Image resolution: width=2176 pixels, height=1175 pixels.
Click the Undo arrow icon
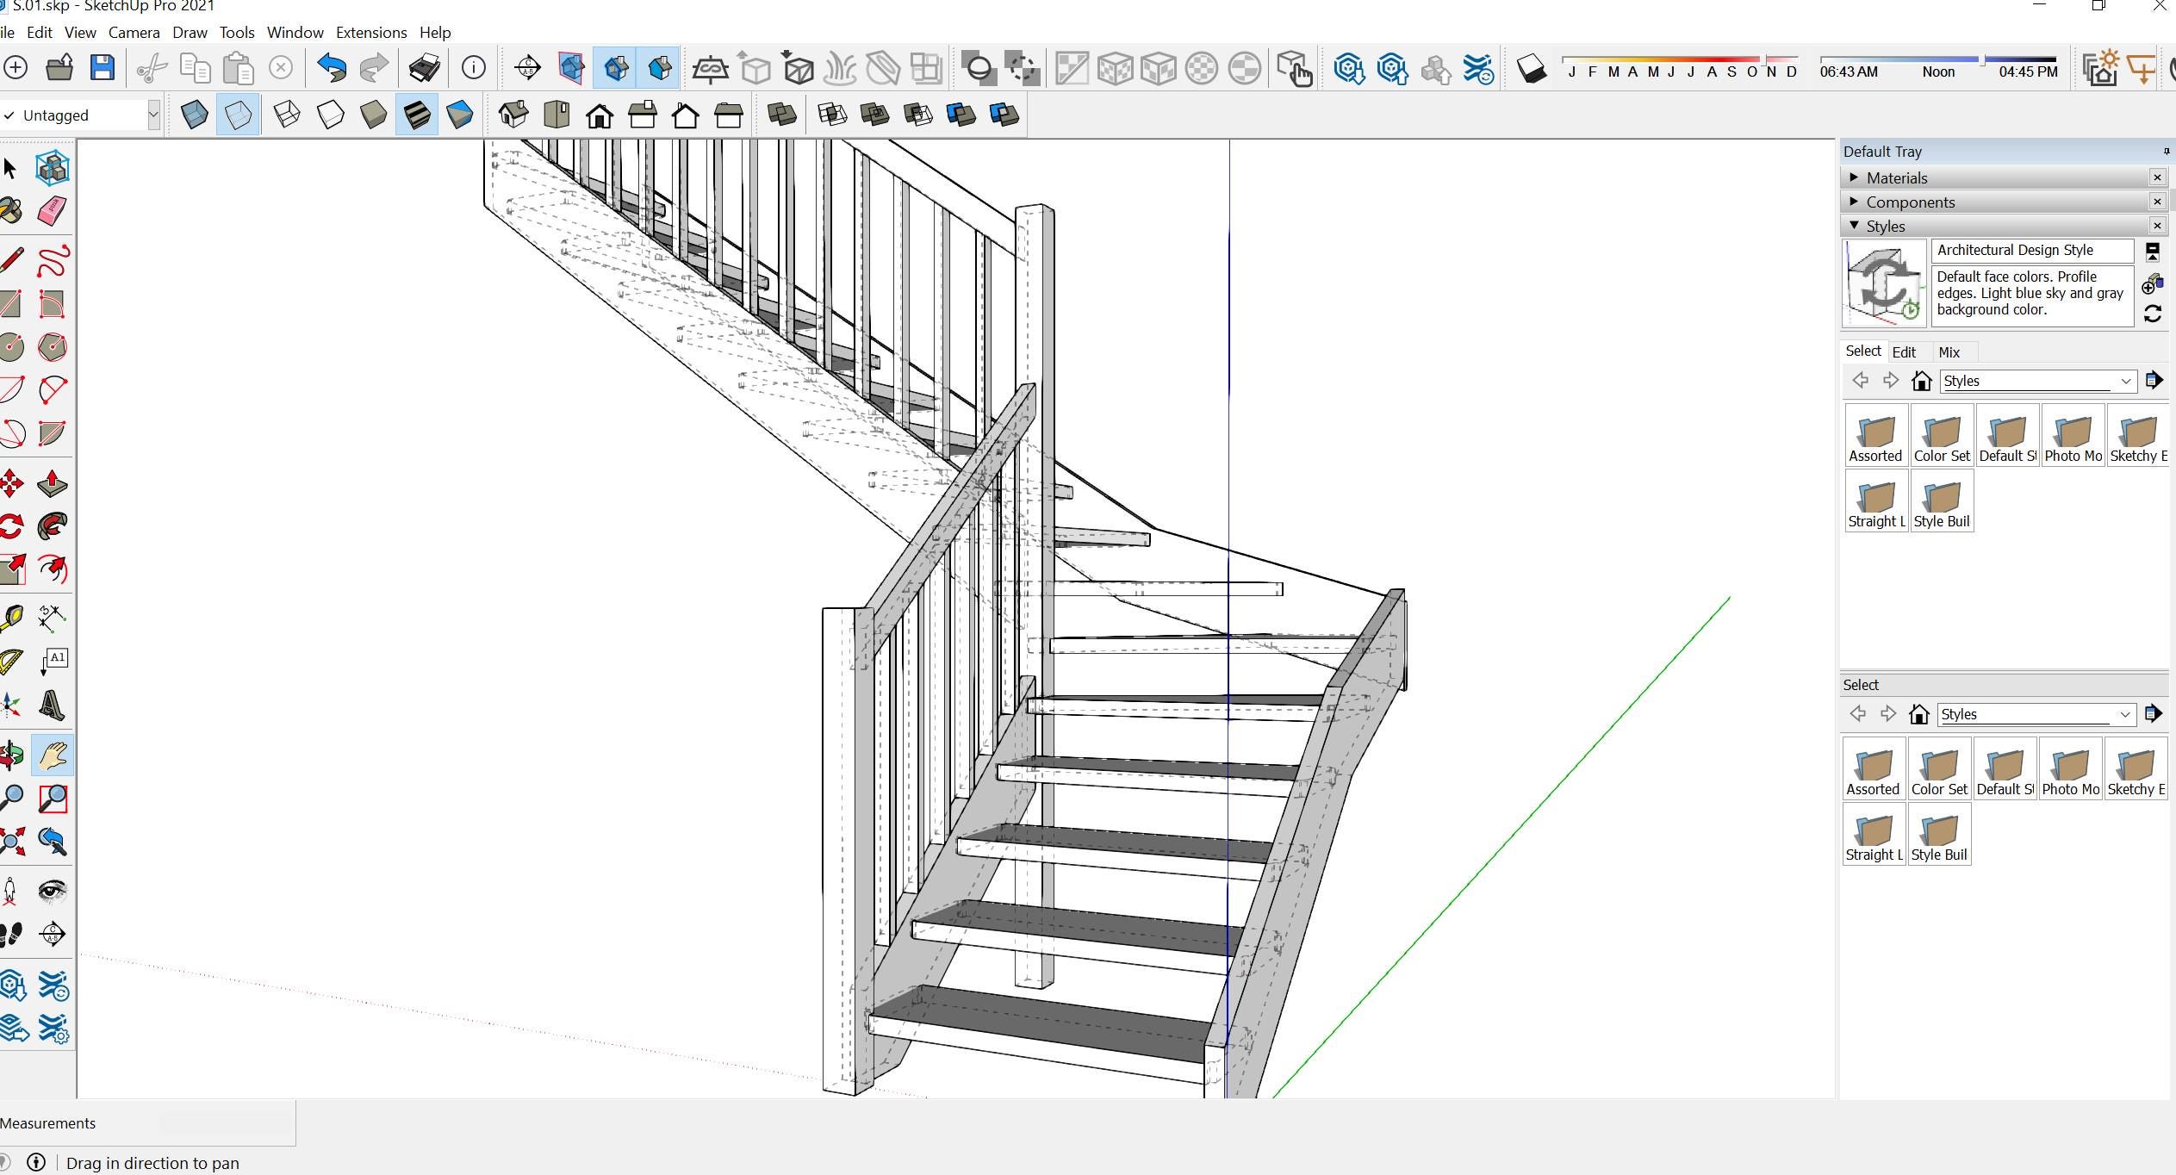point(332,67)
